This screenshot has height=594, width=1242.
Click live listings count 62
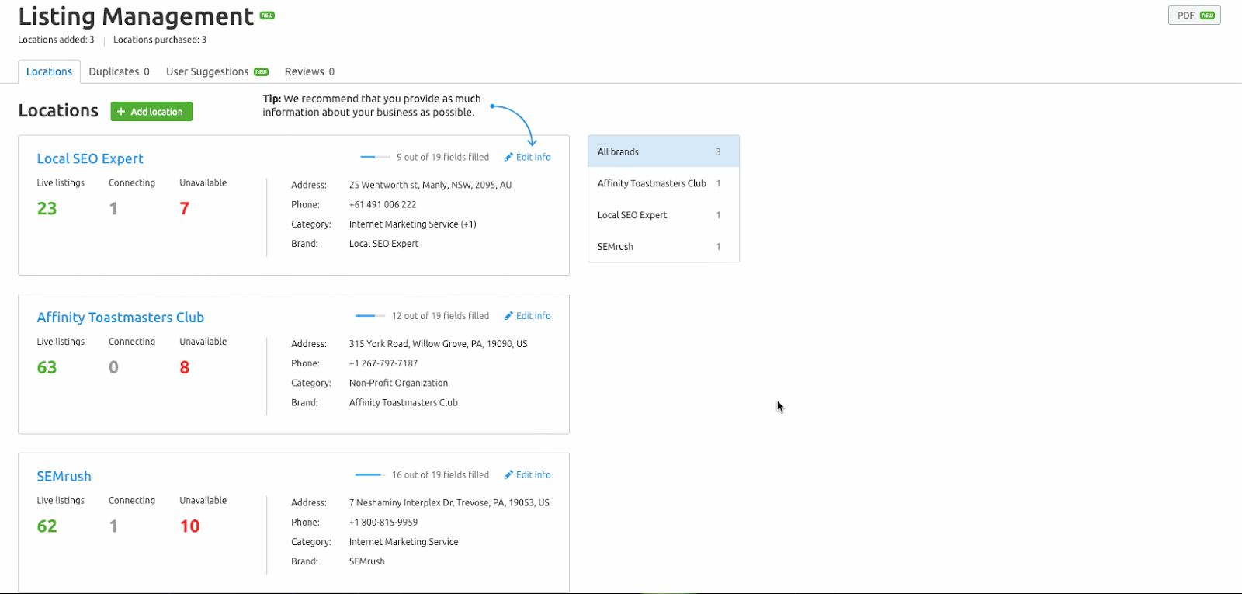(x=47, y=526)
